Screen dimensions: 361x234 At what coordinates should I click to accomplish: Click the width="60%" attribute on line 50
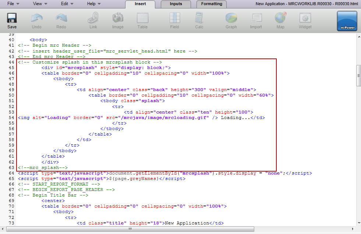(x=255, y=95)
